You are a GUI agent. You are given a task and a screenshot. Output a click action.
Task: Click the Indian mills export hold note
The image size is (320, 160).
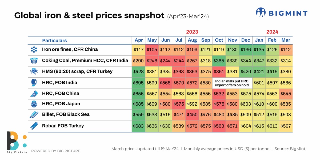[x=232, y=83]
